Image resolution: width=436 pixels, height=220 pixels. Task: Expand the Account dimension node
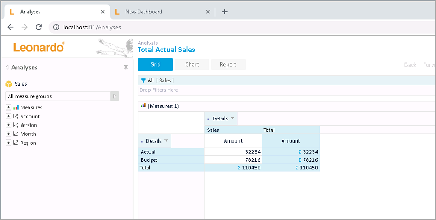(8, 116)
